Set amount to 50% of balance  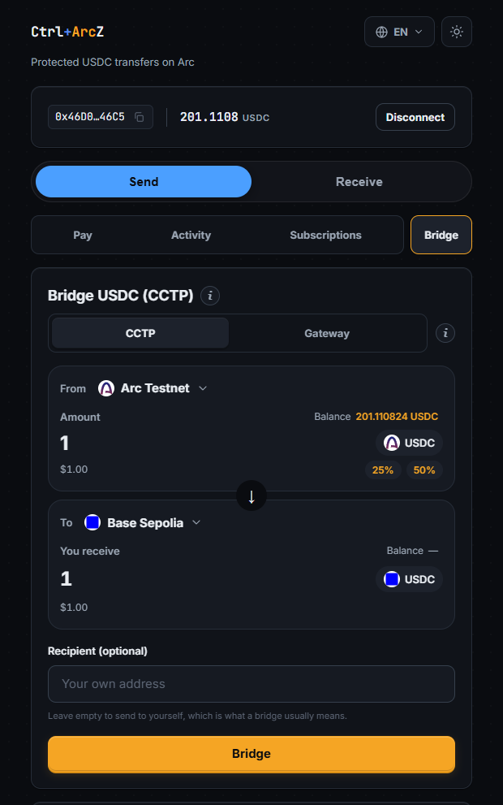pyautogui.click(x=424, y=470)
